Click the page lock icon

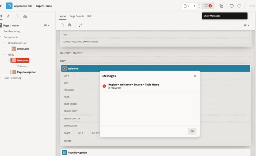[x=221, y=6]
